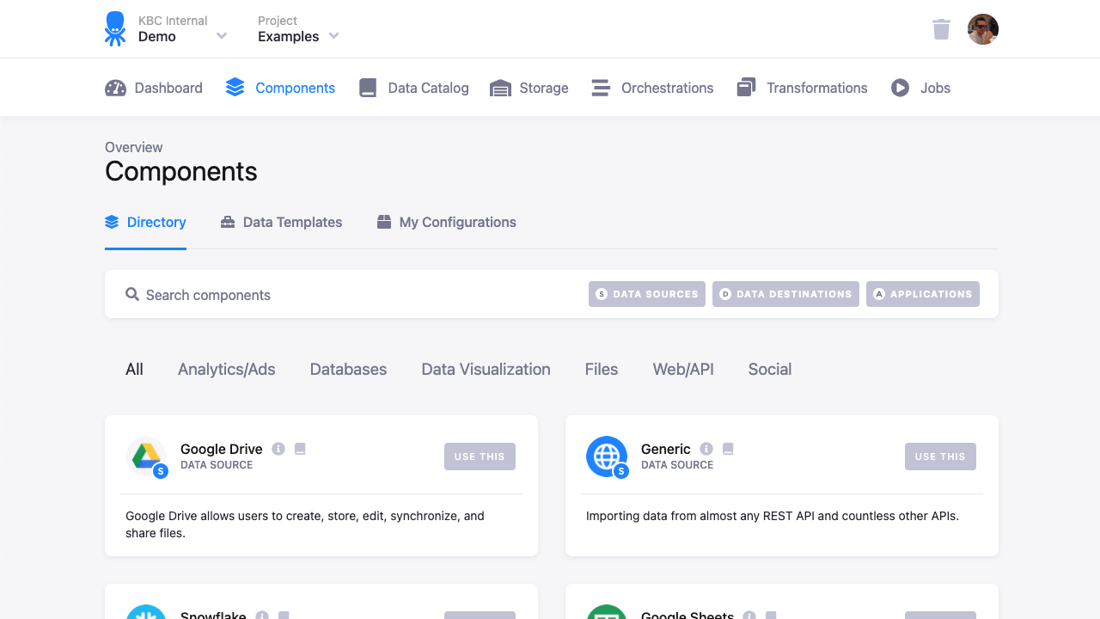The height and width of the screenshot is (619, 1100).
Task: Open the trash bin icon in the header
Action: coord(940,28)
